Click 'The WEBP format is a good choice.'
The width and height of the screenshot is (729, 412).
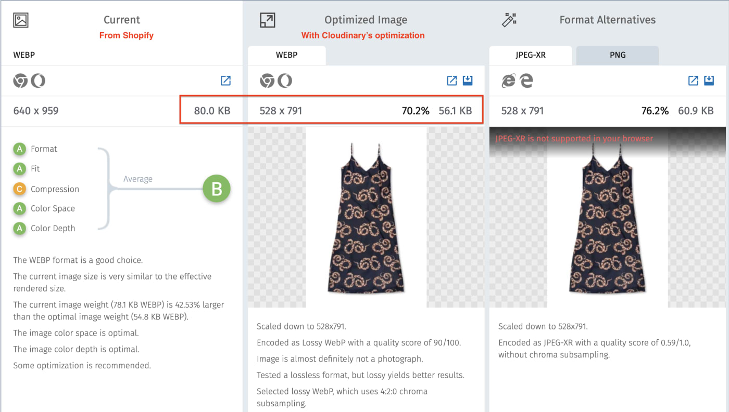(78, 260)
